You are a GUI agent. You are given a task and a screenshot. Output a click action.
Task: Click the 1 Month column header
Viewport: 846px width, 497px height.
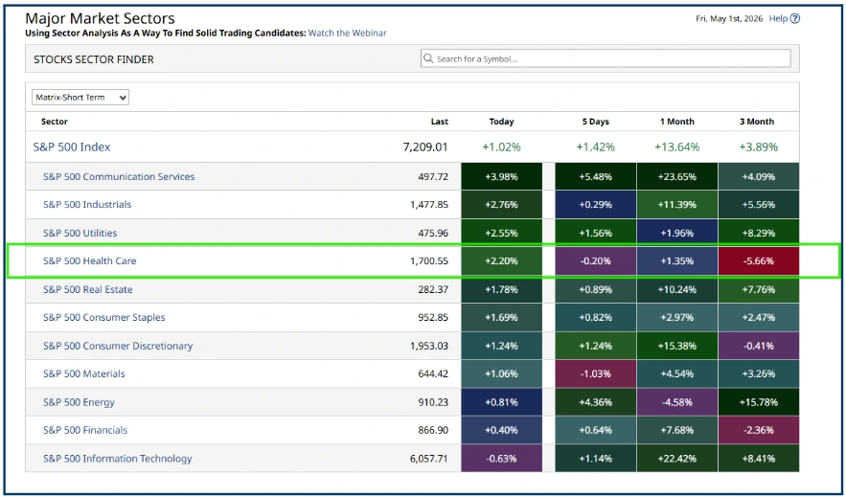(x=677, y=122)
